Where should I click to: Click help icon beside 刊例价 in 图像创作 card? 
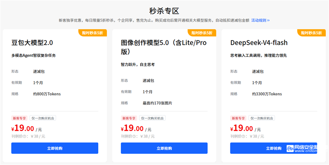134,137
